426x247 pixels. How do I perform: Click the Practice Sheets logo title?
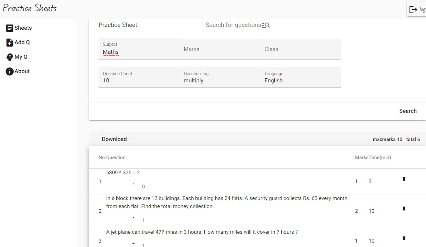pyautogui.click(x=30, y=8)
